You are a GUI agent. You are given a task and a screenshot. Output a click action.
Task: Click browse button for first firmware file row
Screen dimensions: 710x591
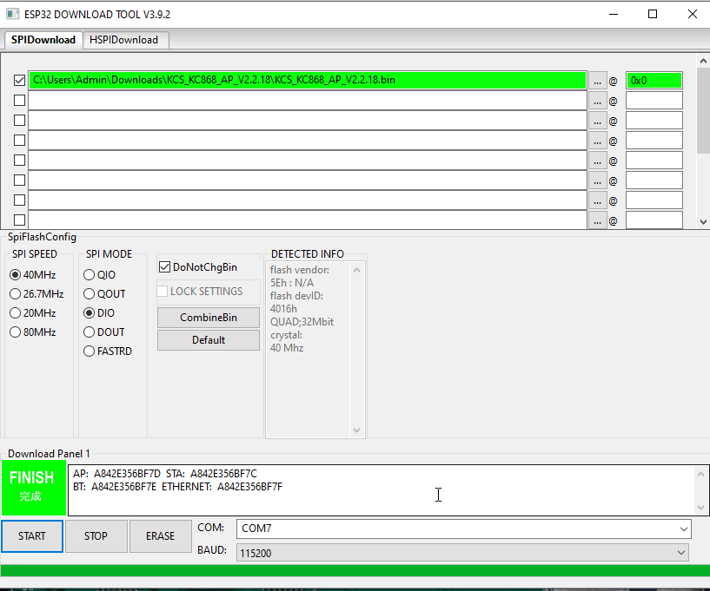click(597, 81)
